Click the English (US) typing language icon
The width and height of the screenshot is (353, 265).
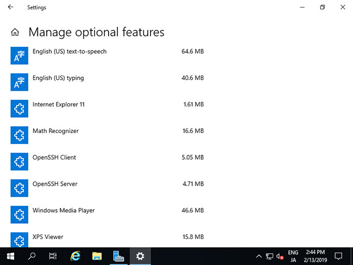click(20, 82)
